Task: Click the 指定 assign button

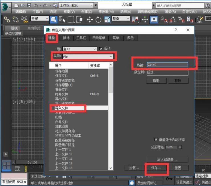Action: click(156, 81)
